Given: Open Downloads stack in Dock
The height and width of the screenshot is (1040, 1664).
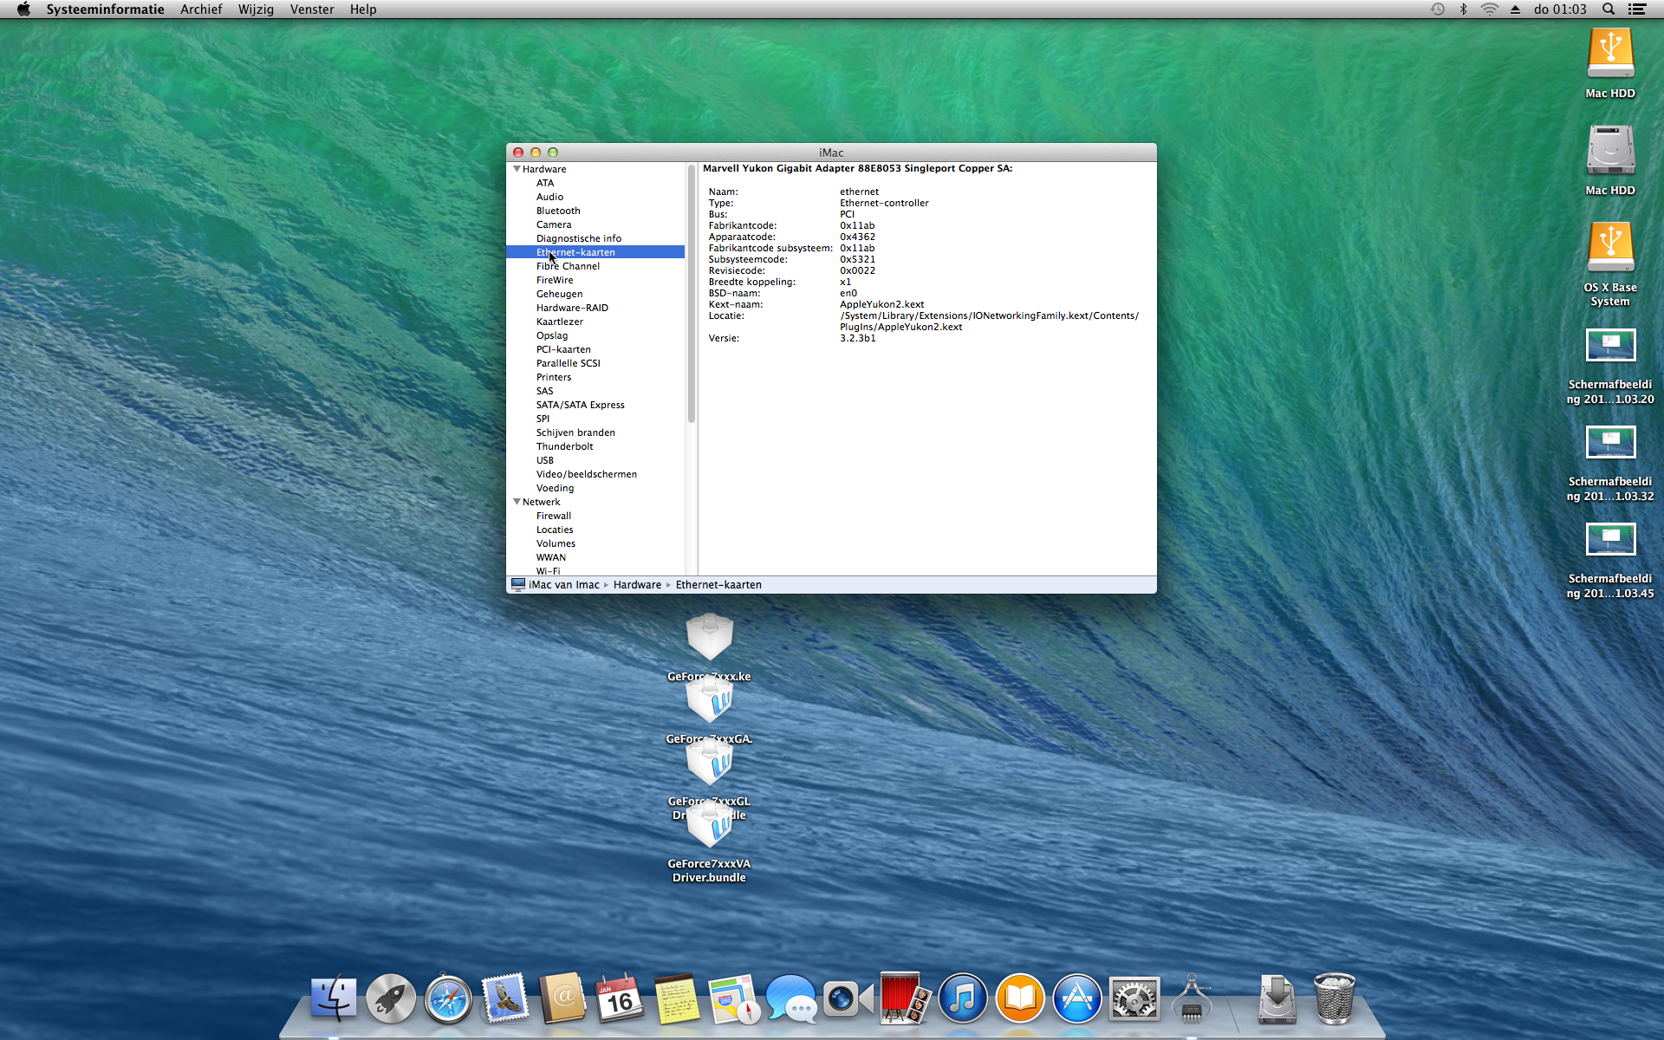Looking at the screenshot, I should coord(1277,998).
